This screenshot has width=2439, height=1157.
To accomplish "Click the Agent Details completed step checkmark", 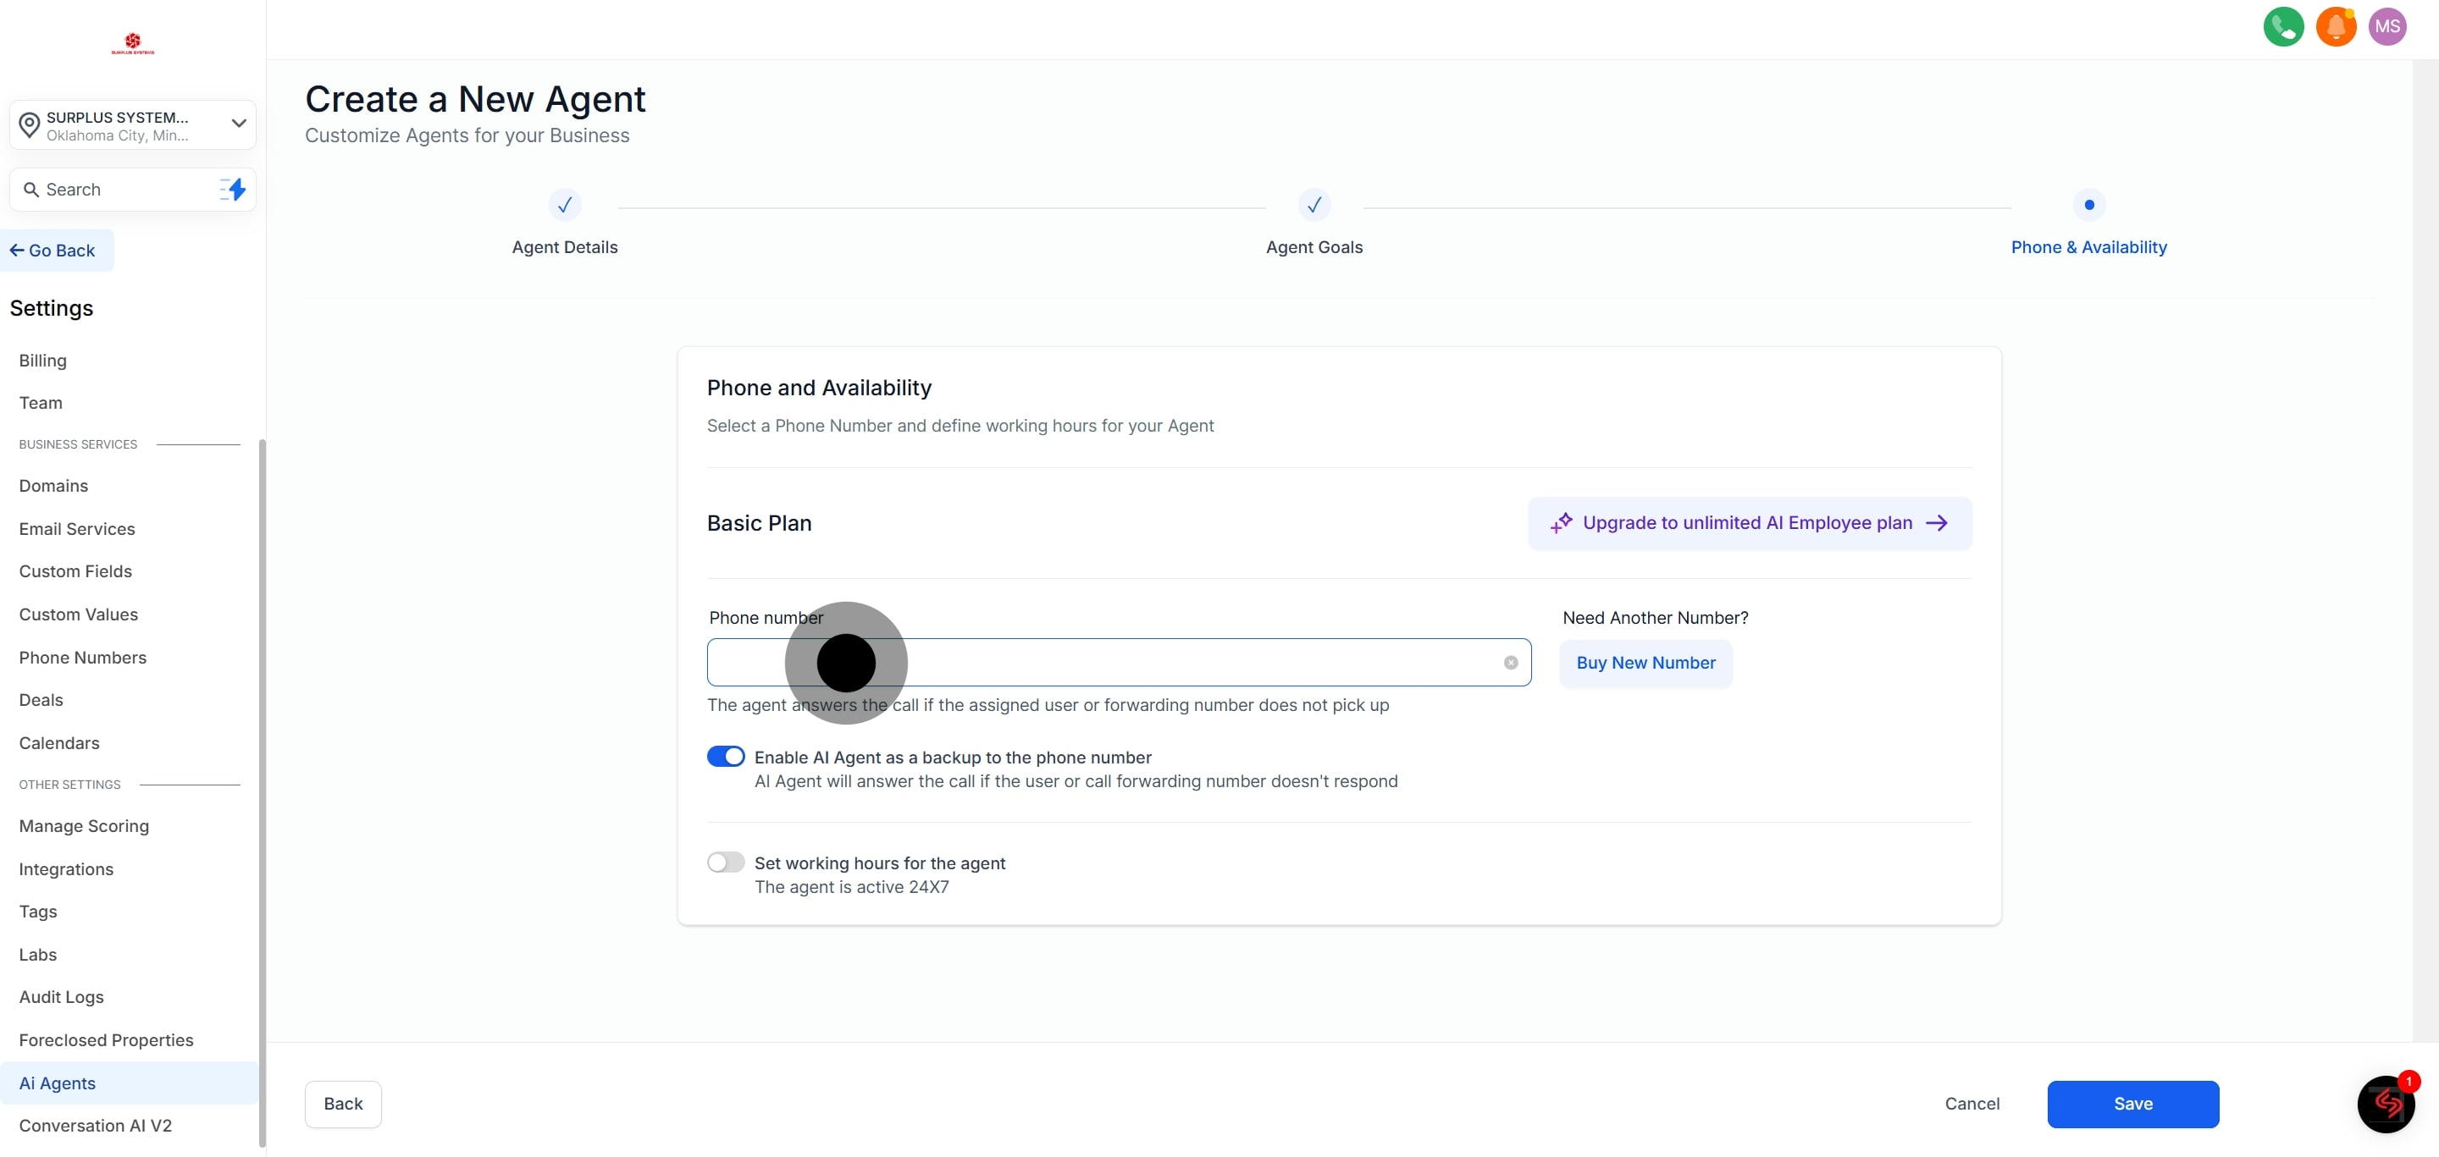I will point(564,204).
